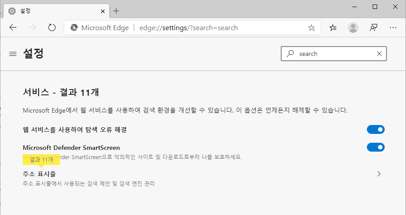This screenshot has height=215, width=406.
Task: Minimize the Edge window
Action: pyautogui.click(x=354, y=7)
